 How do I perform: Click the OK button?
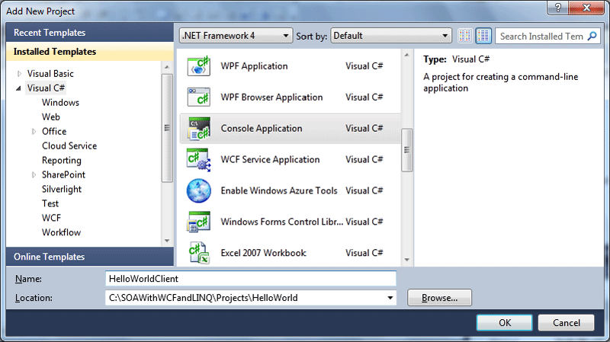point(505,322)
